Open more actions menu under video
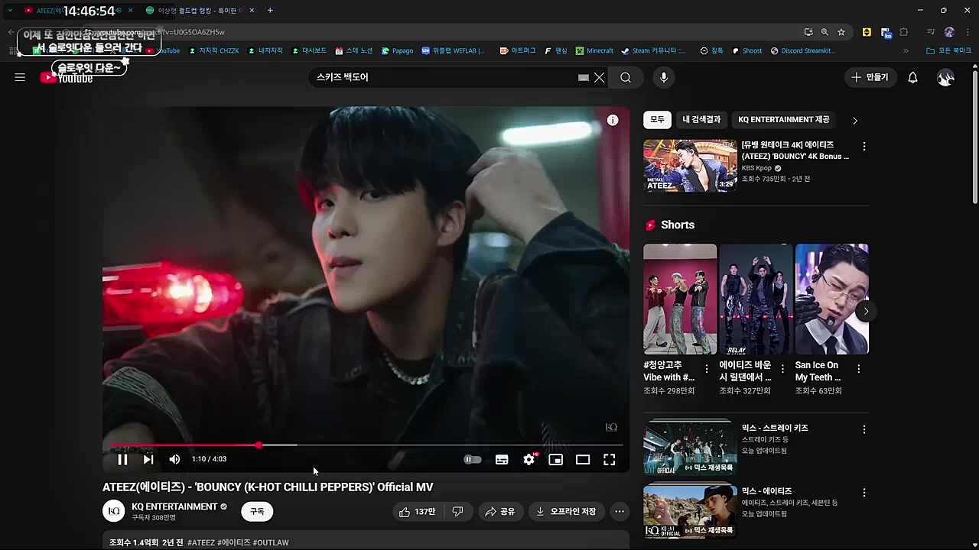Image resolution: width=979 pixels, height=550 pixels. coord(620,511)
